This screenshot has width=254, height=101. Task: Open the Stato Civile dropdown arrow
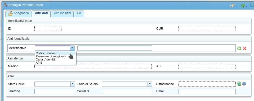click(73, 84)
